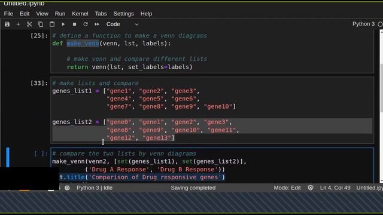Open the cell type dropdown showing Code

(122, 24)
